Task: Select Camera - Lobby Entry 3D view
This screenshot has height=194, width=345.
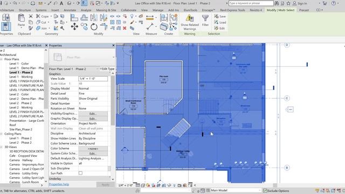Action: click(x=24, y=174)
